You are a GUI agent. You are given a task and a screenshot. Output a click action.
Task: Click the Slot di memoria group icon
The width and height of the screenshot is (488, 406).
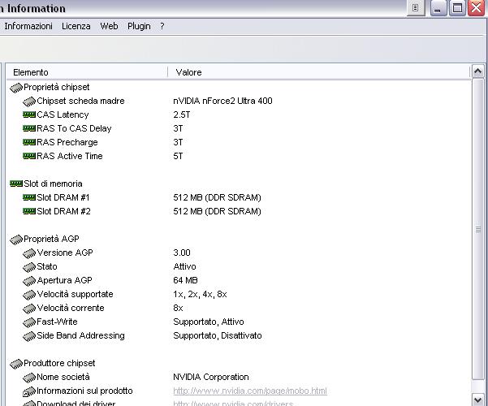pyautogui.click(x=16, y=184)
